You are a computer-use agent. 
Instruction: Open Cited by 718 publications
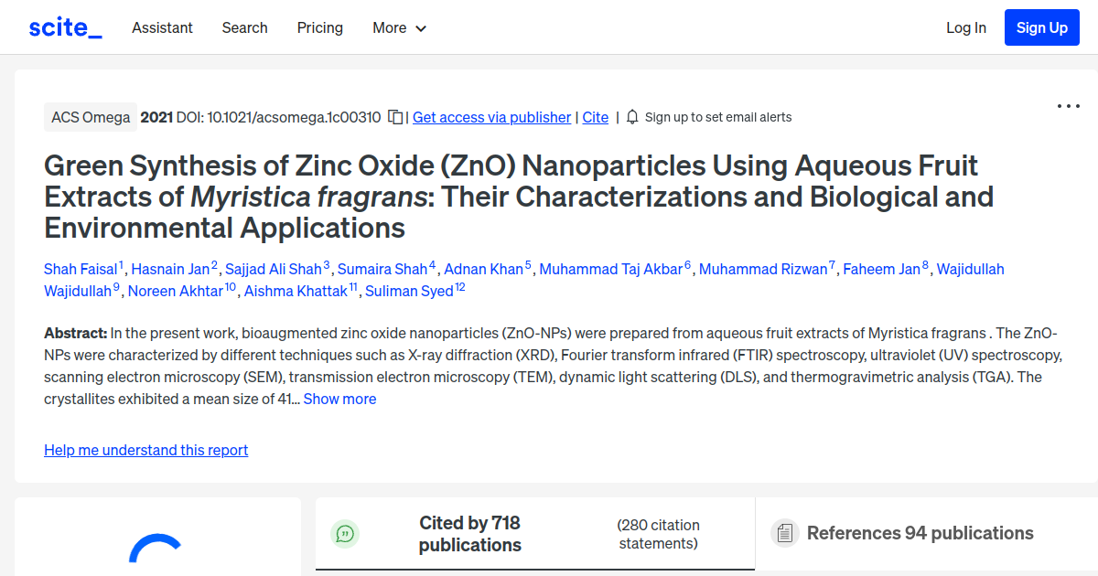click(x=469, y=533)
